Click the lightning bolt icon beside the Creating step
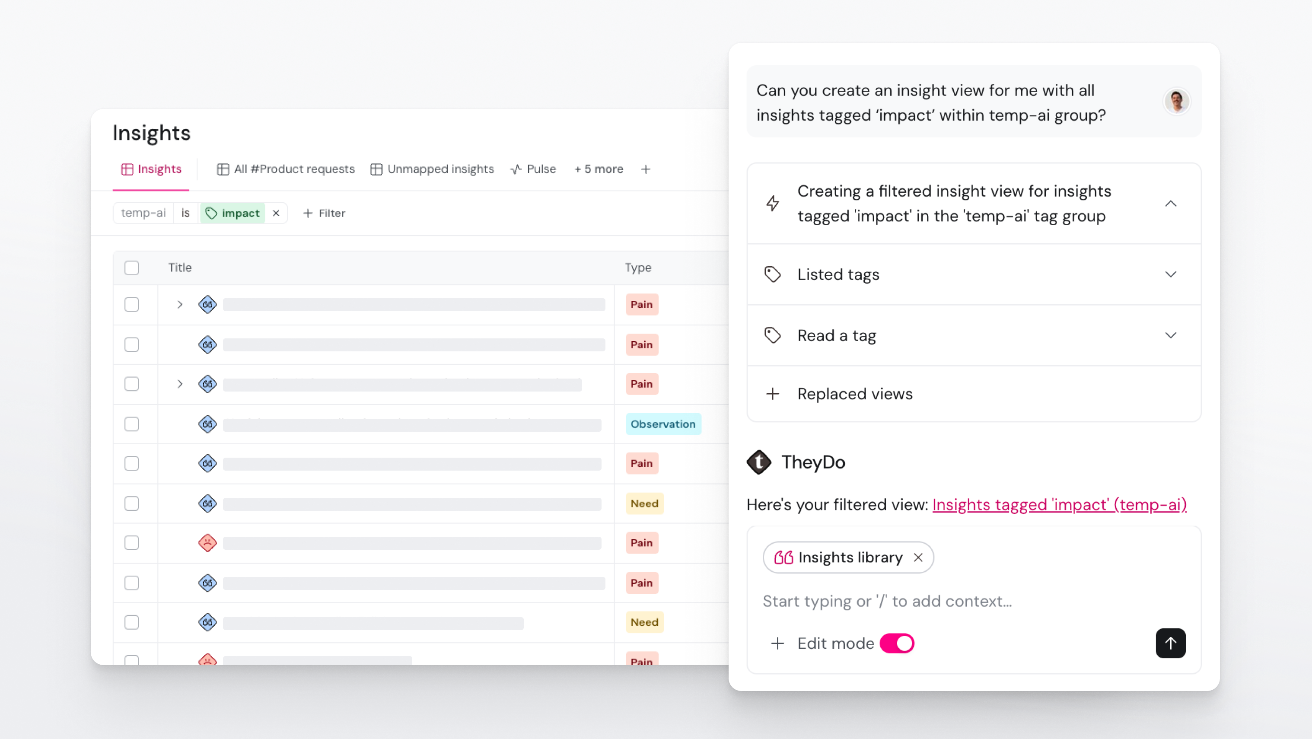The width and height of the screenshot is (1312, 739). click(773, 204)
